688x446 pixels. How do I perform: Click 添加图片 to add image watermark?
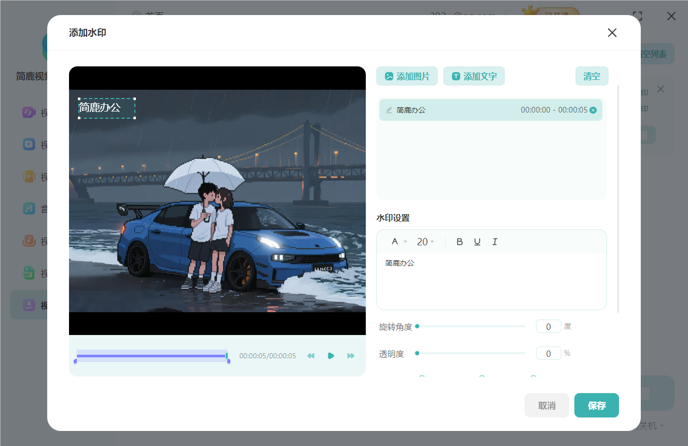[x=407, y=76]
